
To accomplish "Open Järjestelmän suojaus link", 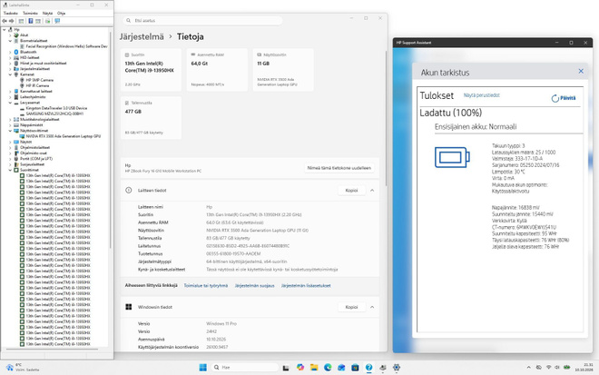I will tap(254, 285).
